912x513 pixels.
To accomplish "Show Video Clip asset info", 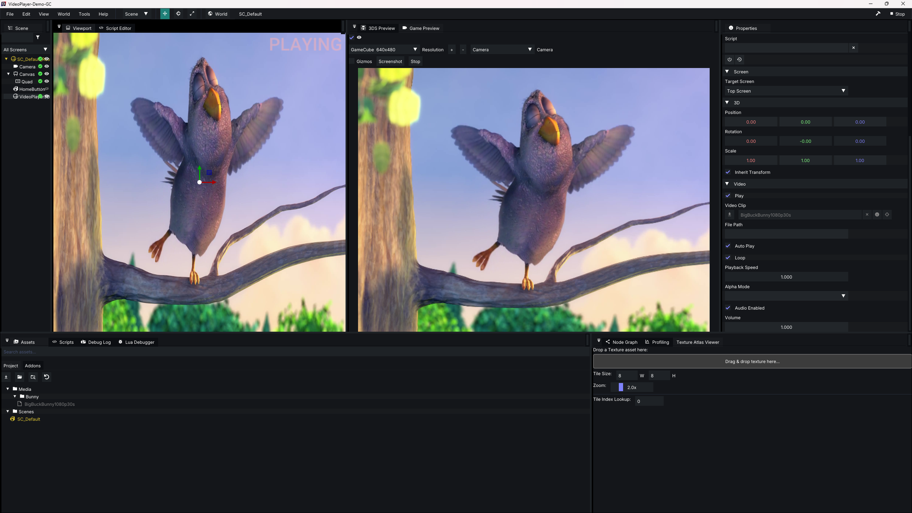I will click(x=877, y=215).
